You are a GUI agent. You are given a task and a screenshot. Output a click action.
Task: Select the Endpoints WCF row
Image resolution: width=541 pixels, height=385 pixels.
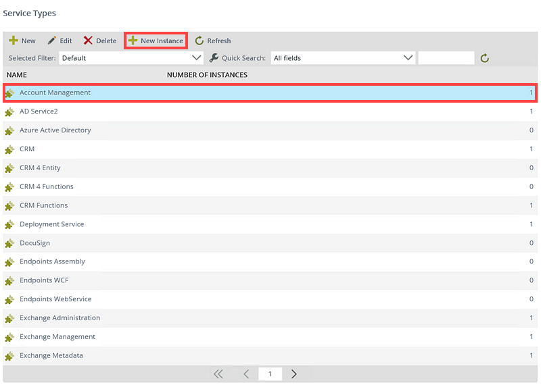(x=270, y=280)
